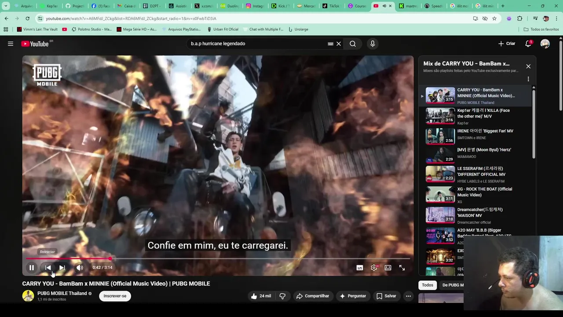Open Todos os favoritos folder
Screen dimensions: 563x317
pyautogui.click(x=541, y=29)
